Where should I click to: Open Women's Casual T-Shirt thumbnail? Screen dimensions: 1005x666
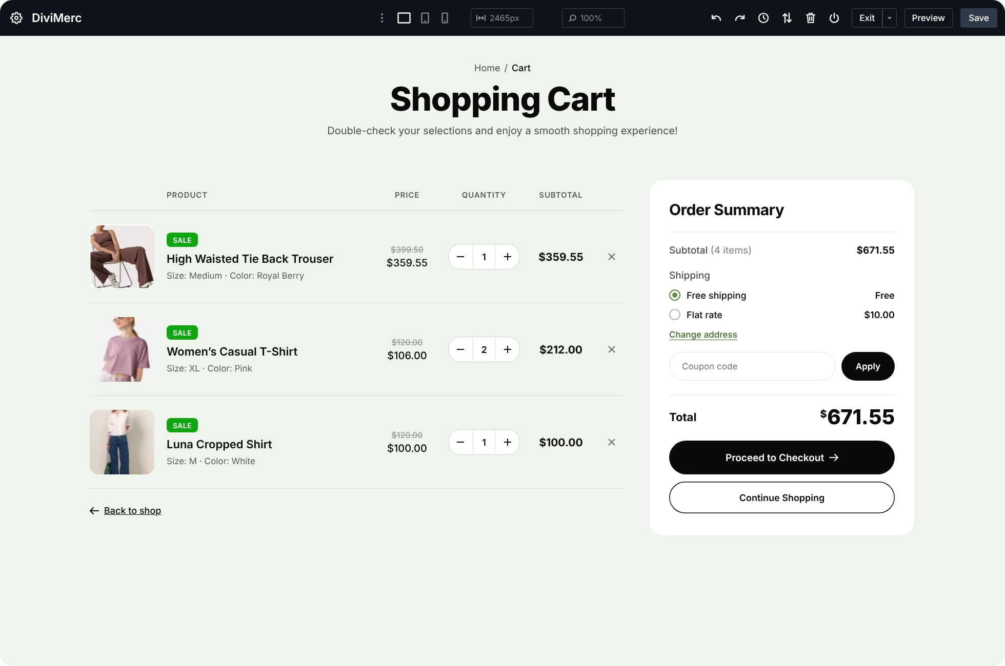click(x=122, y=349)
